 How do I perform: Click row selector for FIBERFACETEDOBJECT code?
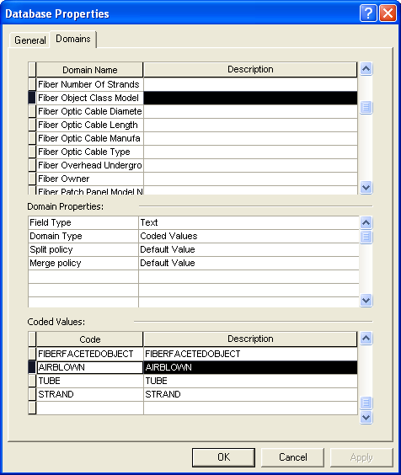point(32,354)
